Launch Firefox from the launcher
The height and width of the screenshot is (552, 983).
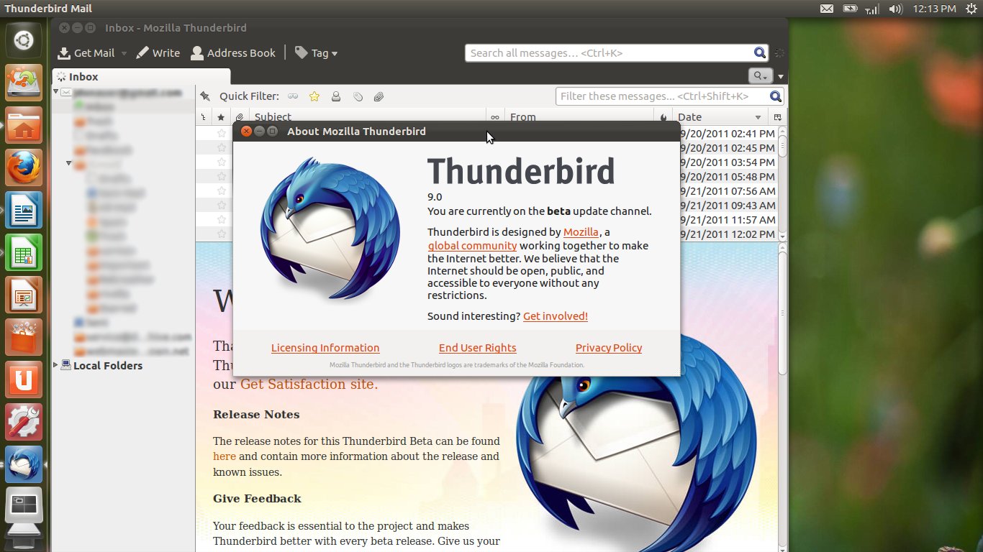pyautogui.click(x=24, y=168)
